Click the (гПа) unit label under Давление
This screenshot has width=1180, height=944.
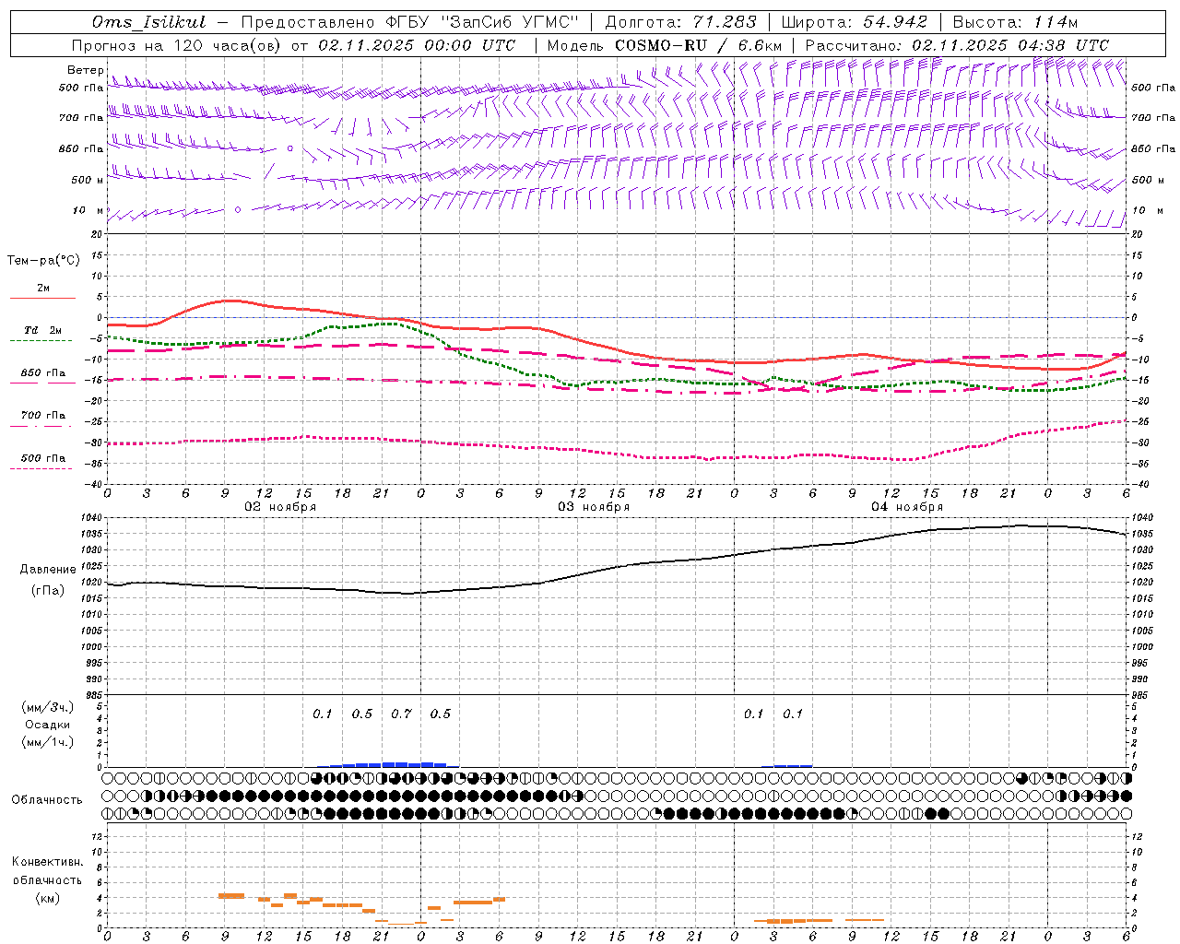pyautogui.click(x=48, y=591)
